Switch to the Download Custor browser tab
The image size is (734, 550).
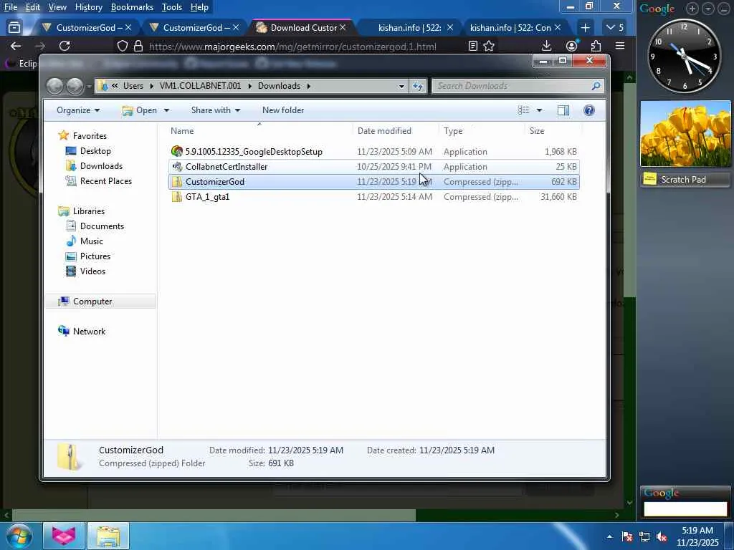point(302,28)
